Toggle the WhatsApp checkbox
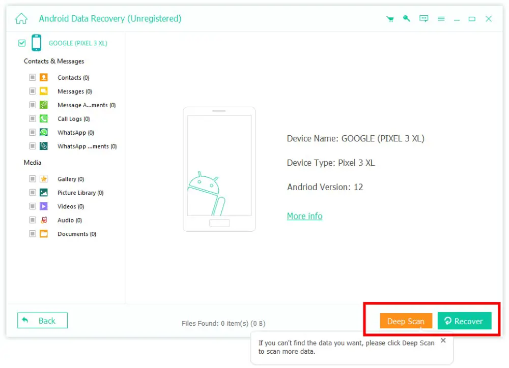The height and width of the screenshot is (368, 509). 32,132
